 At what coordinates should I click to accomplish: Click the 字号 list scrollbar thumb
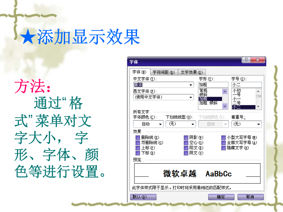[258, 96]
